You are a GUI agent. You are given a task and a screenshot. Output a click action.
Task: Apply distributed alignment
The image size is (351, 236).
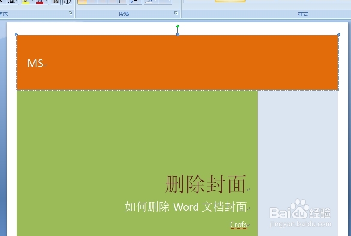click(x=123, y=2)
